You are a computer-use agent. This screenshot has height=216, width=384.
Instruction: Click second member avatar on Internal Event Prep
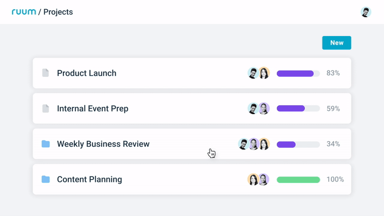tap(264, 108)
